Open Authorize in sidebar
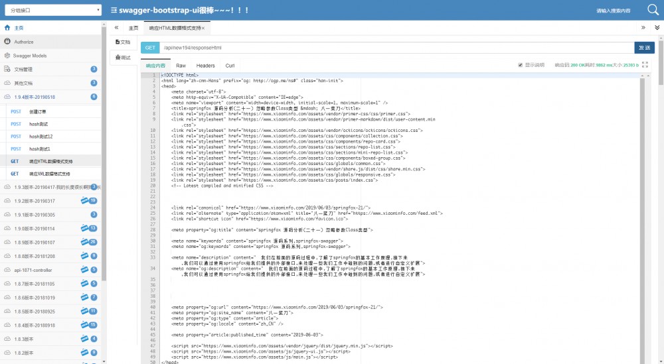664x364 pixels. (51, 42)
